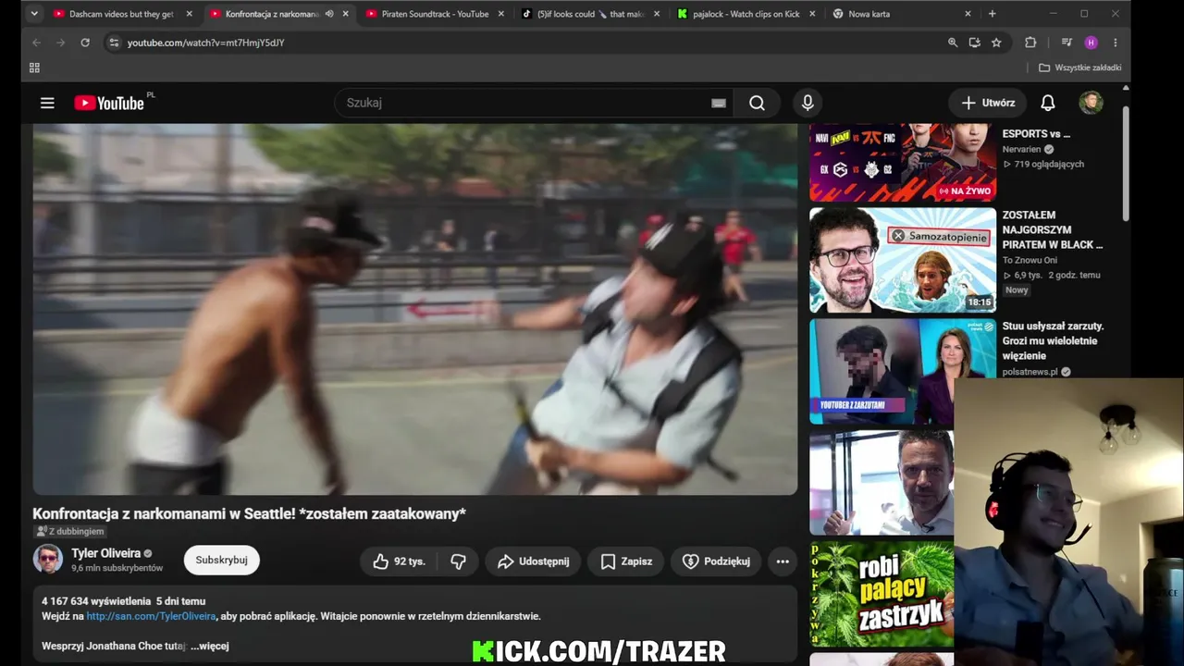Close the Piraten Soundtrack tab
The height and width of the screenshot is (666, 1184).
pos(501,14)
